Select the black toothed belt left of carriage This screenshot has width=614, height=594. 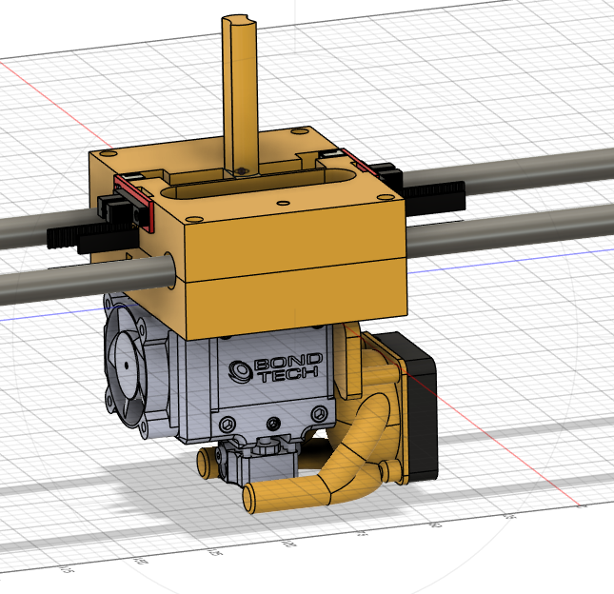pos(92,236)
